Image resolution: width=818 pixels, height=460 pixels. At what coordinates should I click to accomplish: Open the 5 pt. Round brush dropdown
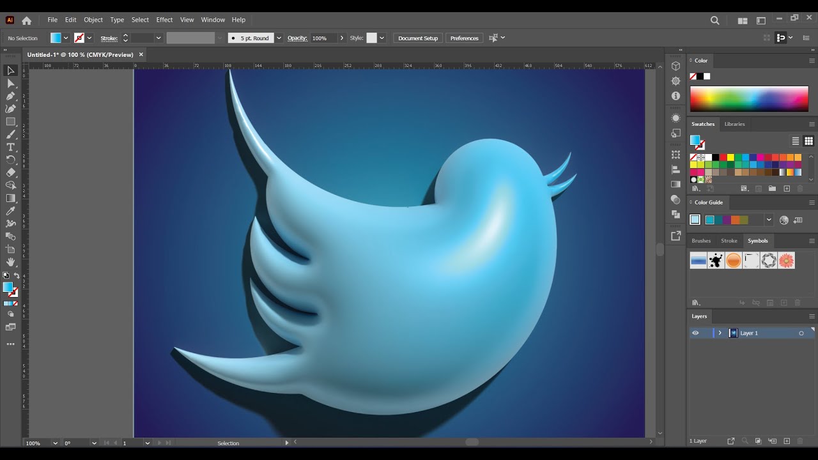(279, 38)
